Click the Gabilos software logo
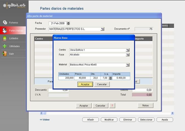The image size is (185, 131). click(x=14, y=5)
